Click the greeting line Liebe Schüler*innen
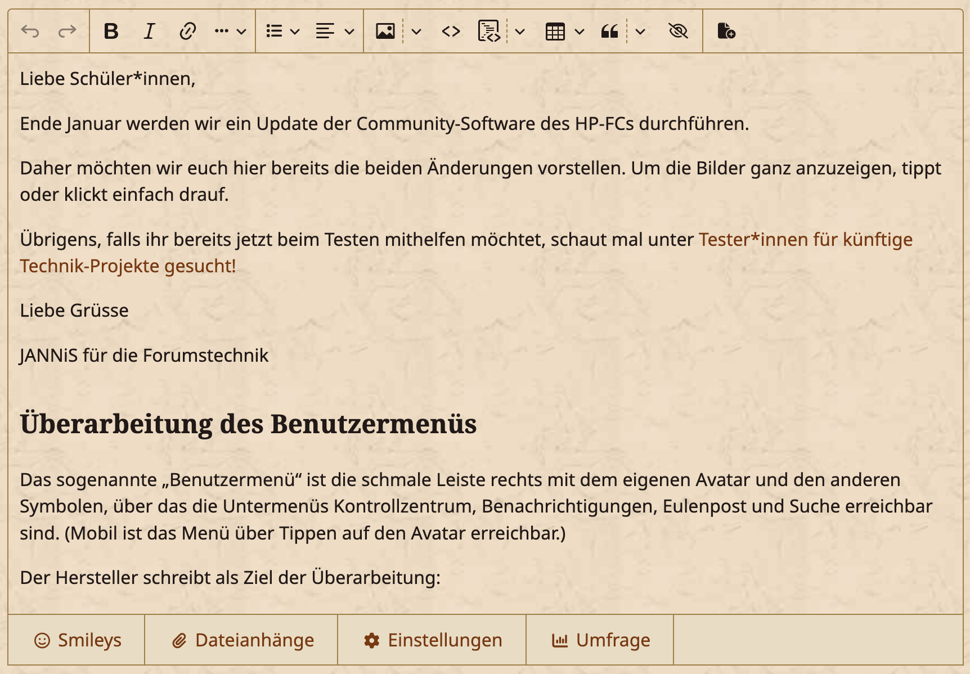970x674 pixels. click(x=107, y=79)
